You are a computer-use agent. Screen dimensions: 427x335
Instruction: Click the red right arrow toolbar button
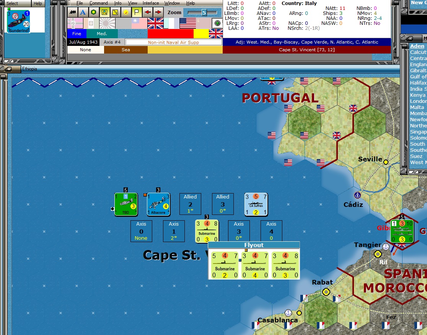point(158,12)
